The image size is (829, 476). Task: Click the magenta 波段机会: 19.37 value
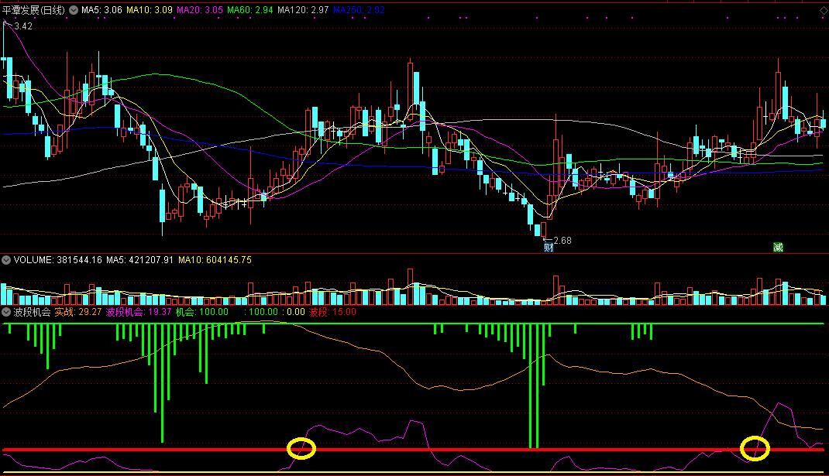(x=139, y=312)
